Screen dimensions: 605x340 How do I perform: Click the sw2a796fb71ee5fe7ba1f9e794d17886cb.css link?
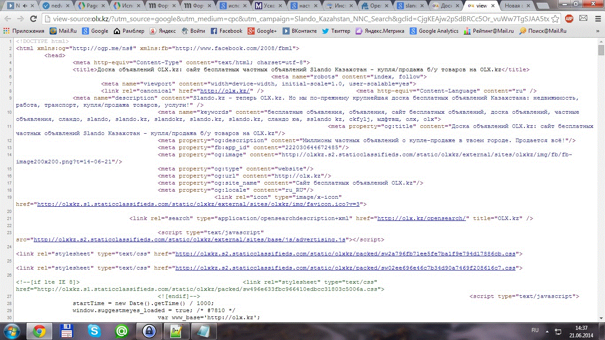[345, 254]
